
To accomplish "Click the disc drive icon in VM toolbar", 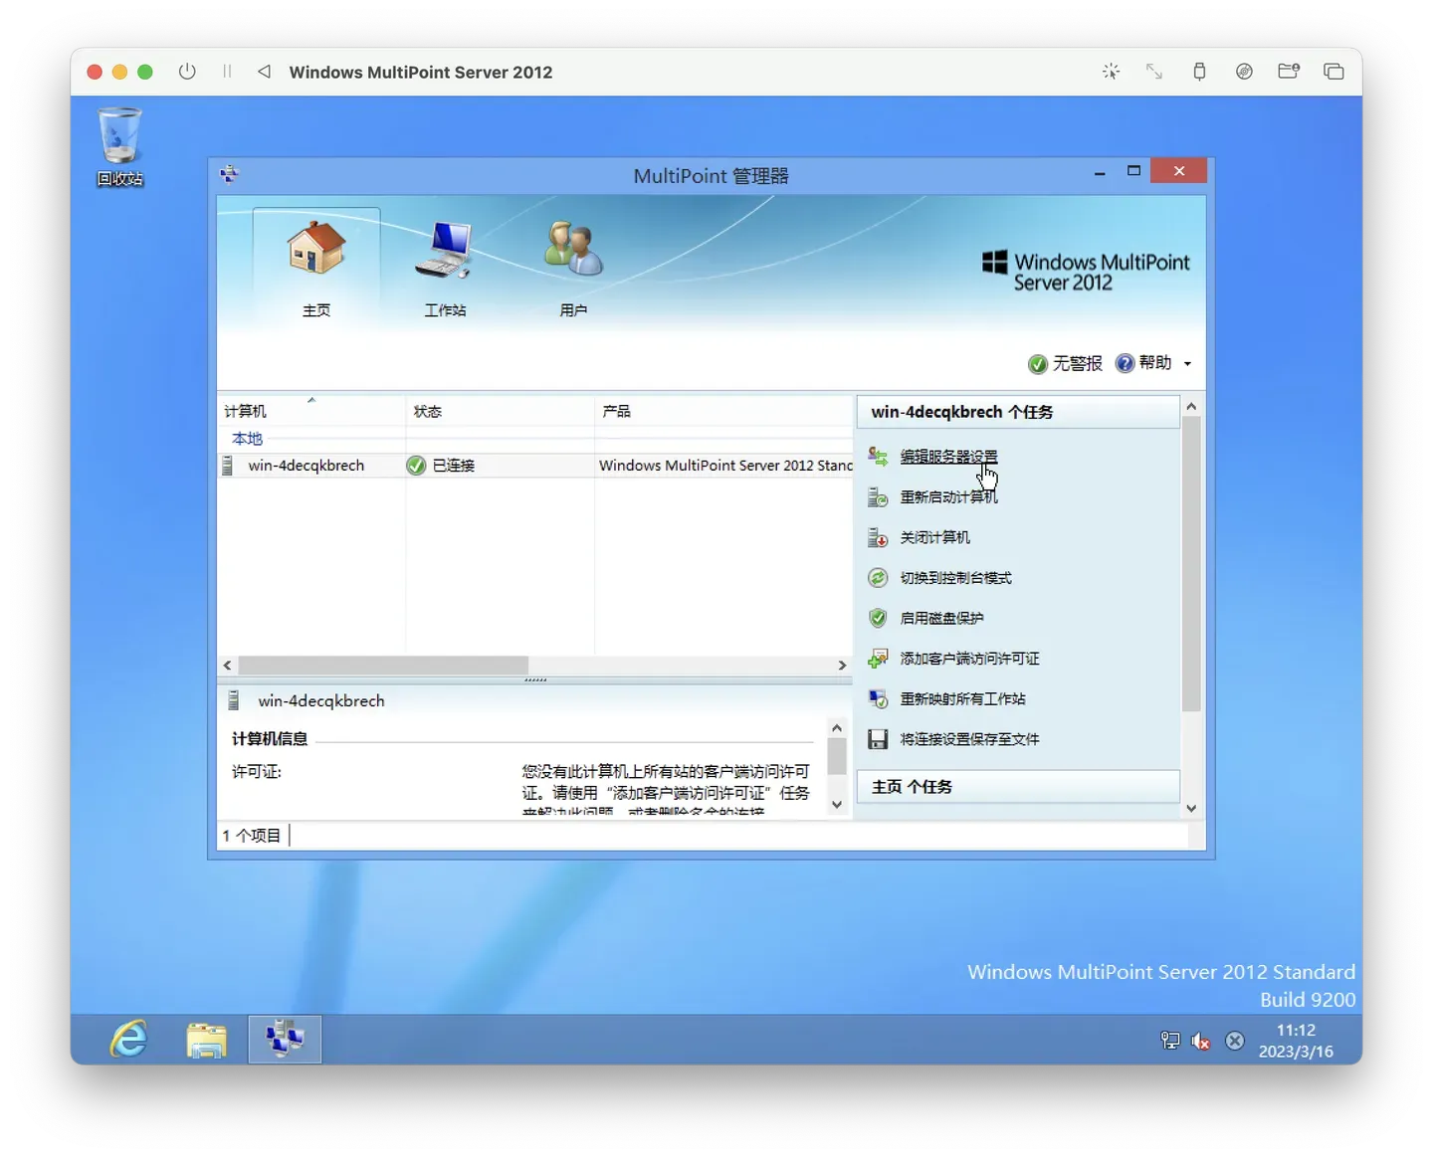I will (x=1244, y=72).
